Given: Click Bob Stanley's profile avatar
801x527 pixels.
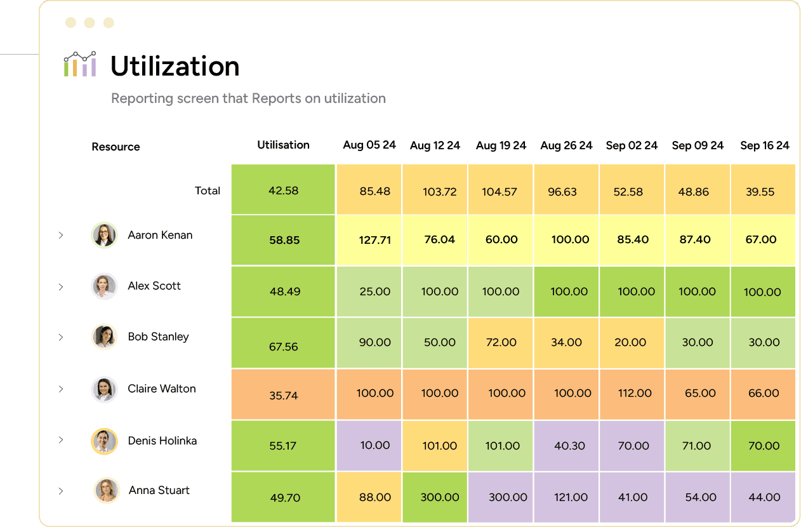Looking at the screenshot, I should pos(104,337).
